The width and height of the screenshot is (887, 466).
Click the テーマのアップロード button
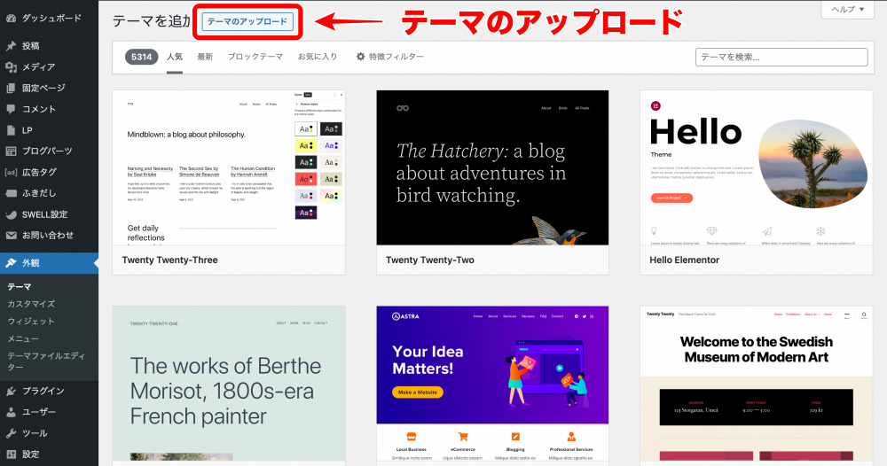247,21
